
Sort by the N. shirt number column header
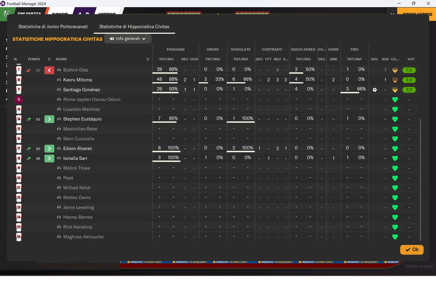(x=16, y=59)
